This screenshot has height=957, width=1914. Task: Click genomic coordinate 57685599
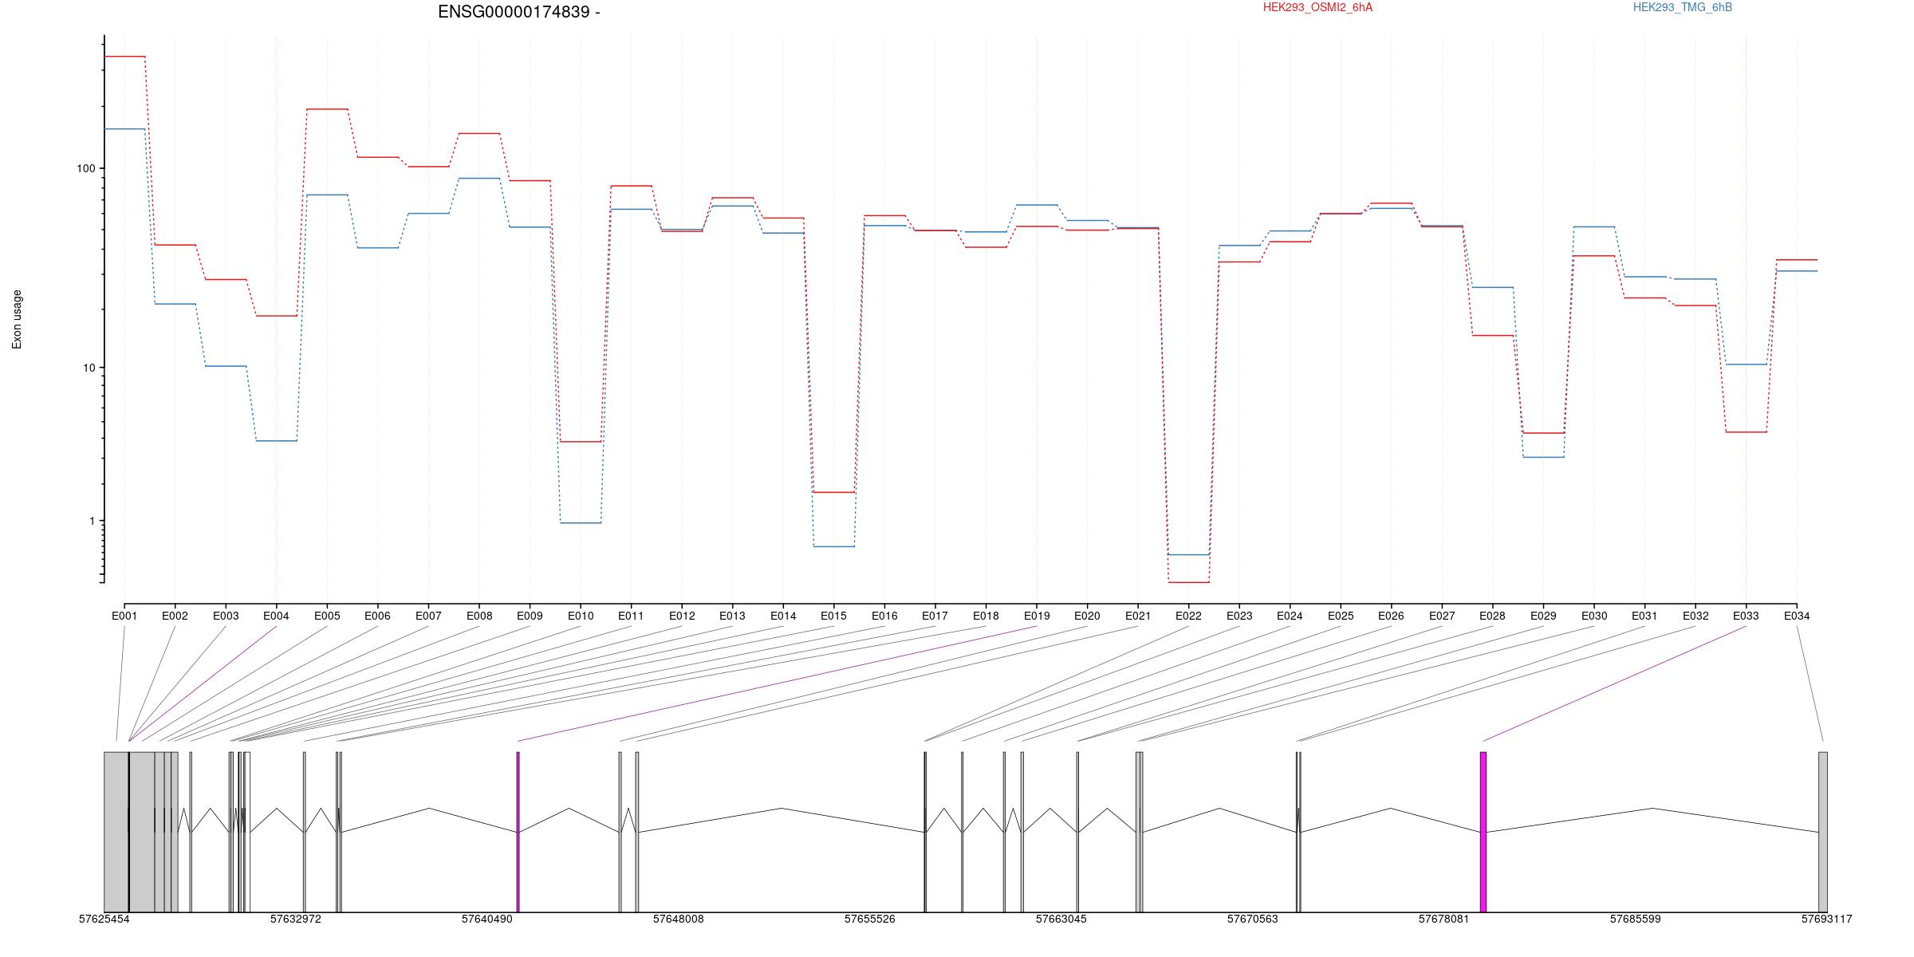pyautogui.click(x=1635, y=919)
